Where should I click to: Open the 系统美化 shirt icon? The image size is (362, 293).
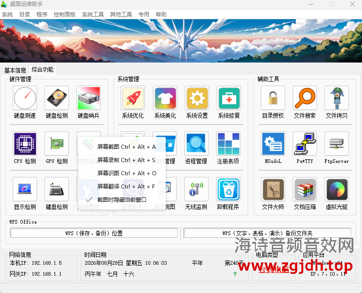coord(165,98)
